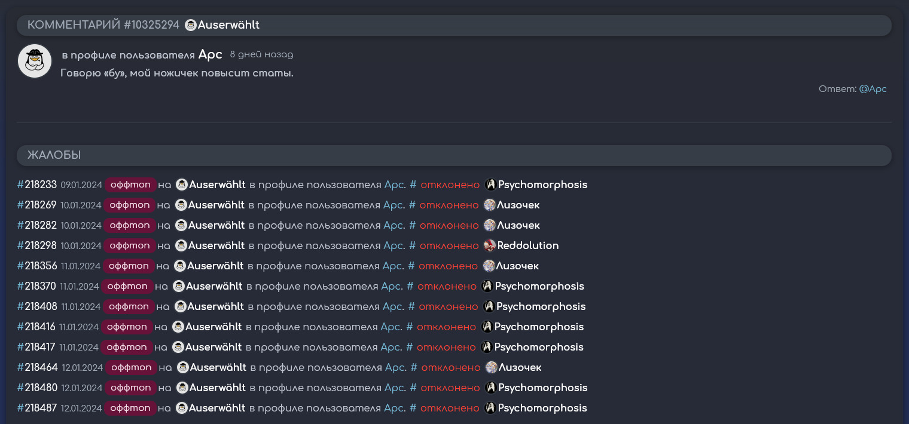Screen dimensions: 909x424
Task: Click the small avatar in the comment #10325294 header
Action: tap(191, 25)
